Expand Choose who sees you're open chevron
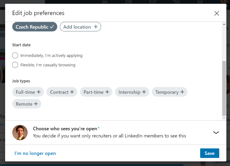 coord(216,133)
